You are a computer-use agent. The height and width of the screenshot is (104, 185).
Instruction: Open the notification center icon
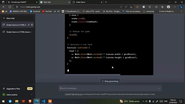point(180,101)
